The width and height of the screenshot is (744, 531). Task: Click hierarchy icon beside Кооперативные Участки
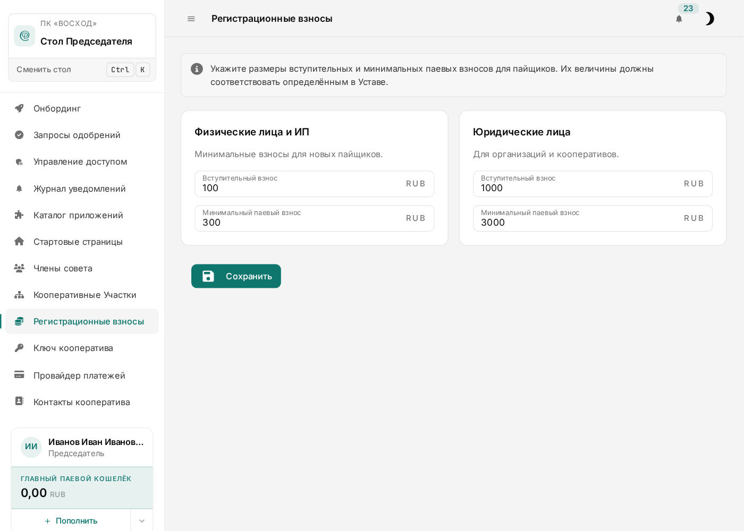click(x=19, y=295)
